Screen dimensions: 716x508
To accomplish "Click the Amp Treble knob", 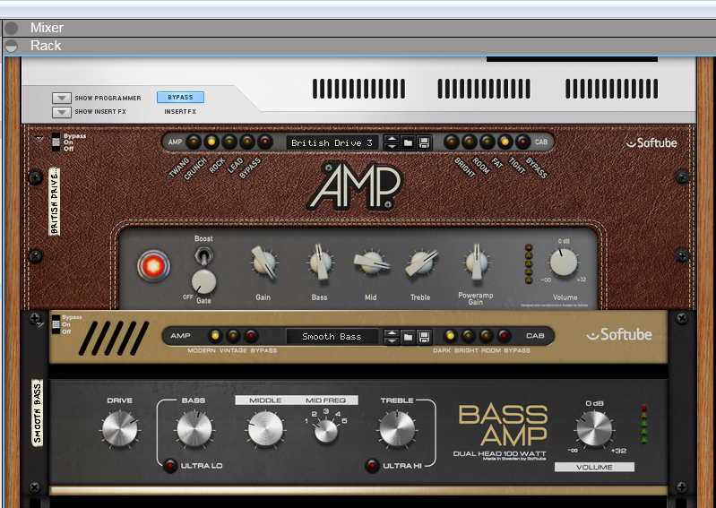I will [421, 263].
